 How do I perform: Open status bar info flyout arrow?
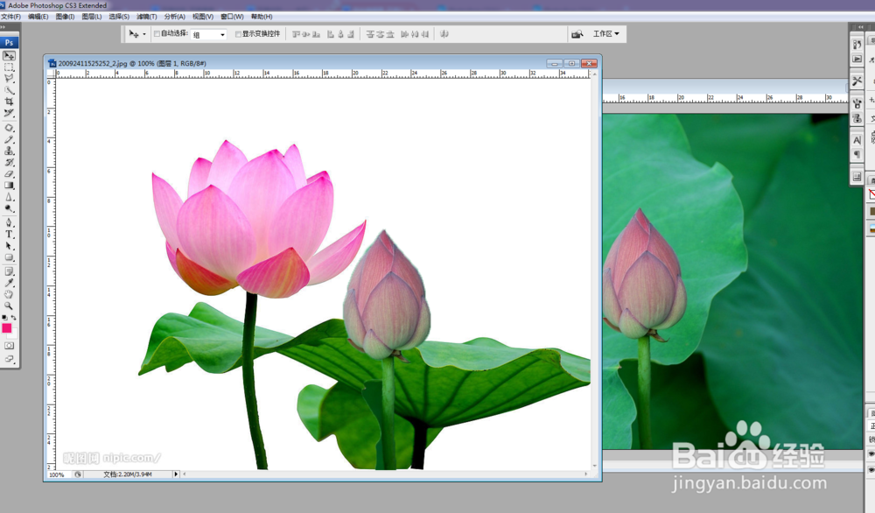point(176,474)
